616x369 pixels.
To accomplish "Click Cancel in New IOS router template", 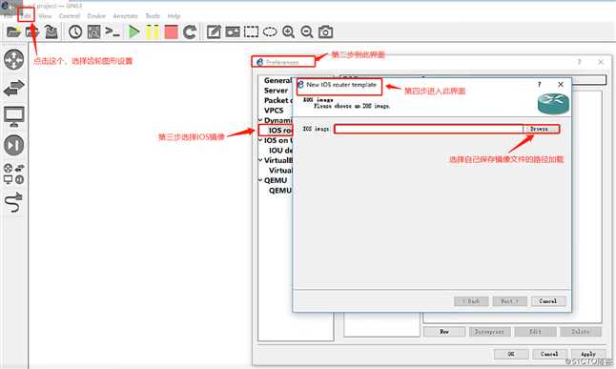I will coord(548,301).
